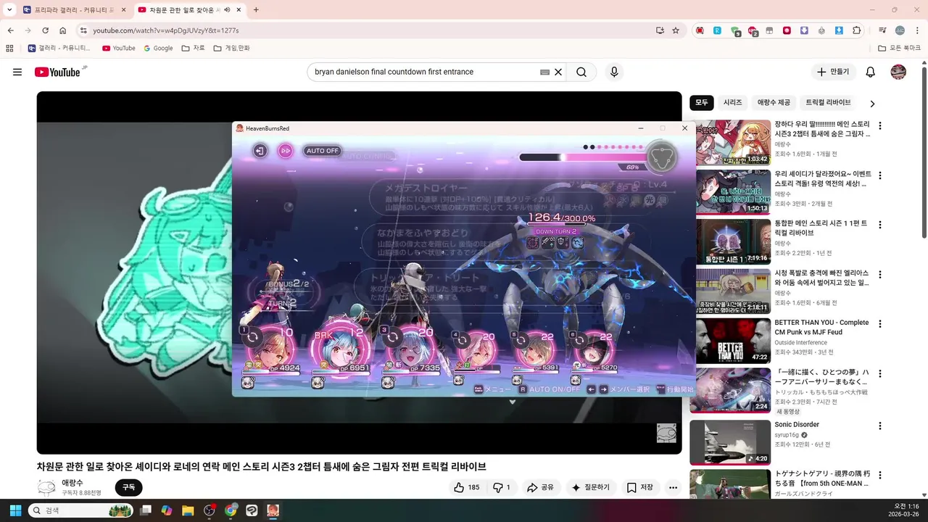Open options for the 2:18:11 video
Viewport: 928px width, 522px height.
point(880,275)
